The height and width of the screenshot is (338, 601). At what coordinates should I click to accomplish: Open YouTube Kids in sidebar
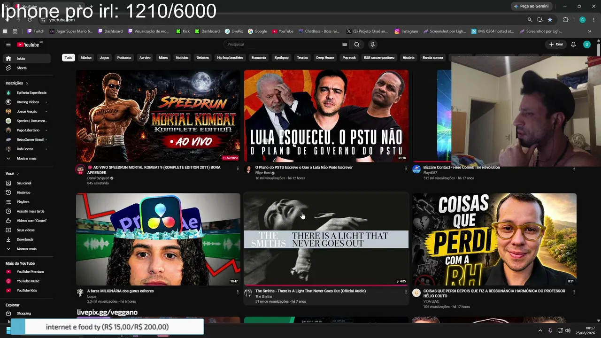tap(26, 291)
